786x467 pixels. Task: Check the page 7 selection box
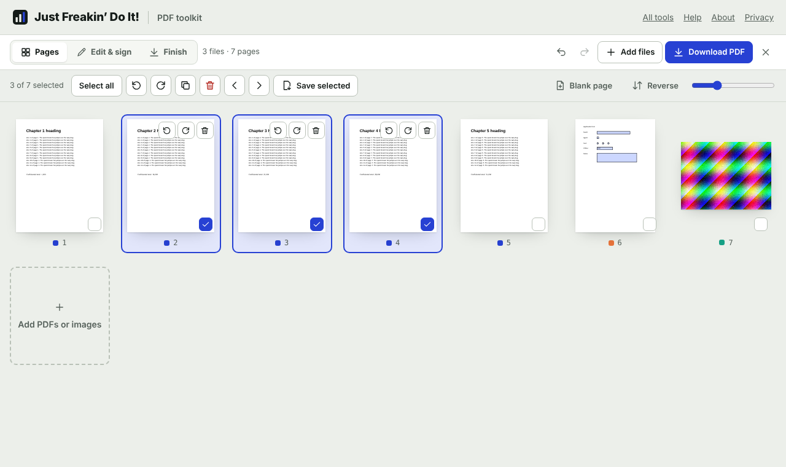pos(761,224)
